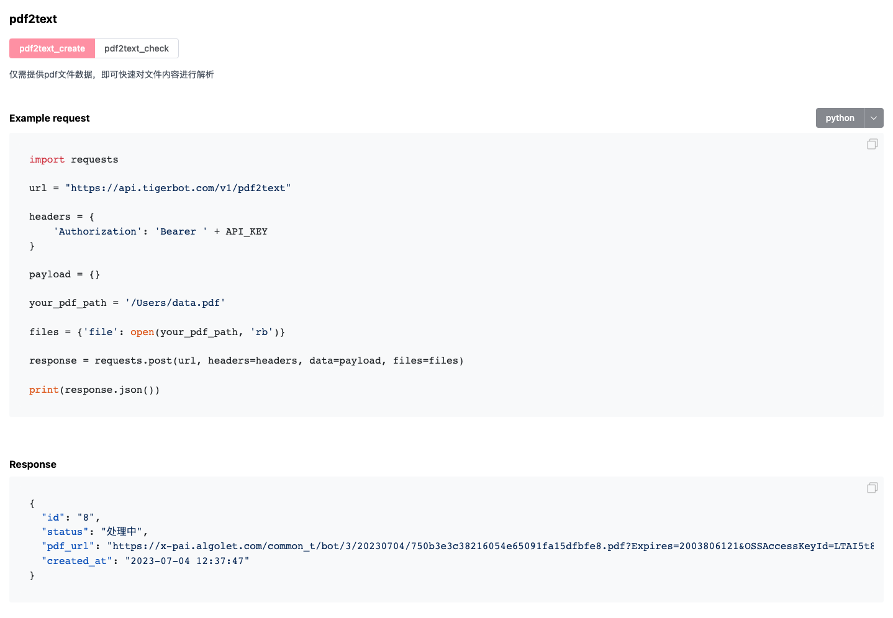
Task: Click the copy button in the request code block
Action: (872, 143)
